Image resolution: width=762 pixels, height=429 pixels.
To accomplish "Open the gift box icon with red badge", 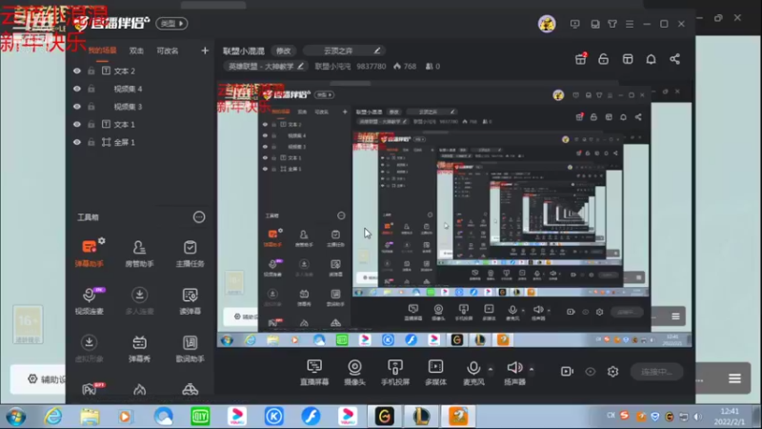I will 581,59.
